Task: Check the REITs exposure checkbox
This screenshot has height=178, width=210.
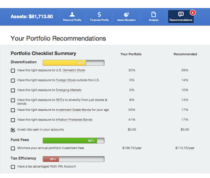Action: [13, 100]
